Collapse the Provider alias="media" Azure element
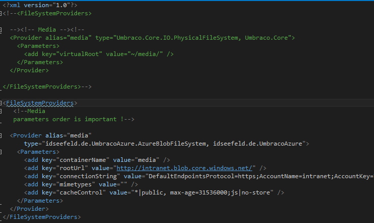The width and height of the screenshot is (374, 223). click(x=1, y=135)
